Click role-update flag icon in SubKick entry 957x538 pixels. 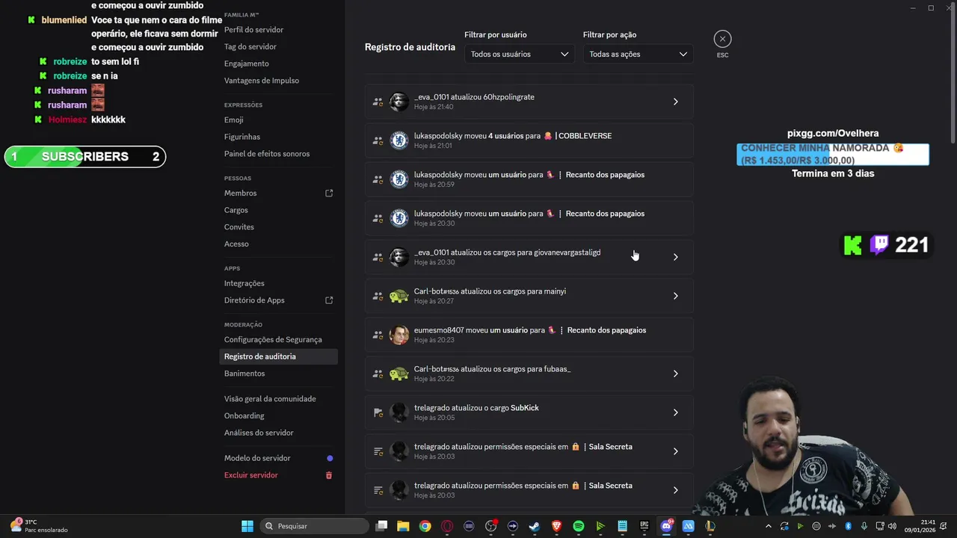(x=378, y=412)
